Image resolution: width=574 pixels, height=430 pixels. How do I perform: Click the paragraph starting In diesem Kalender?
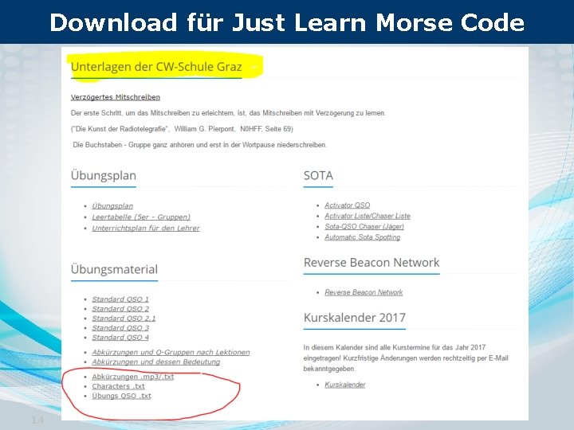point(406,358)
